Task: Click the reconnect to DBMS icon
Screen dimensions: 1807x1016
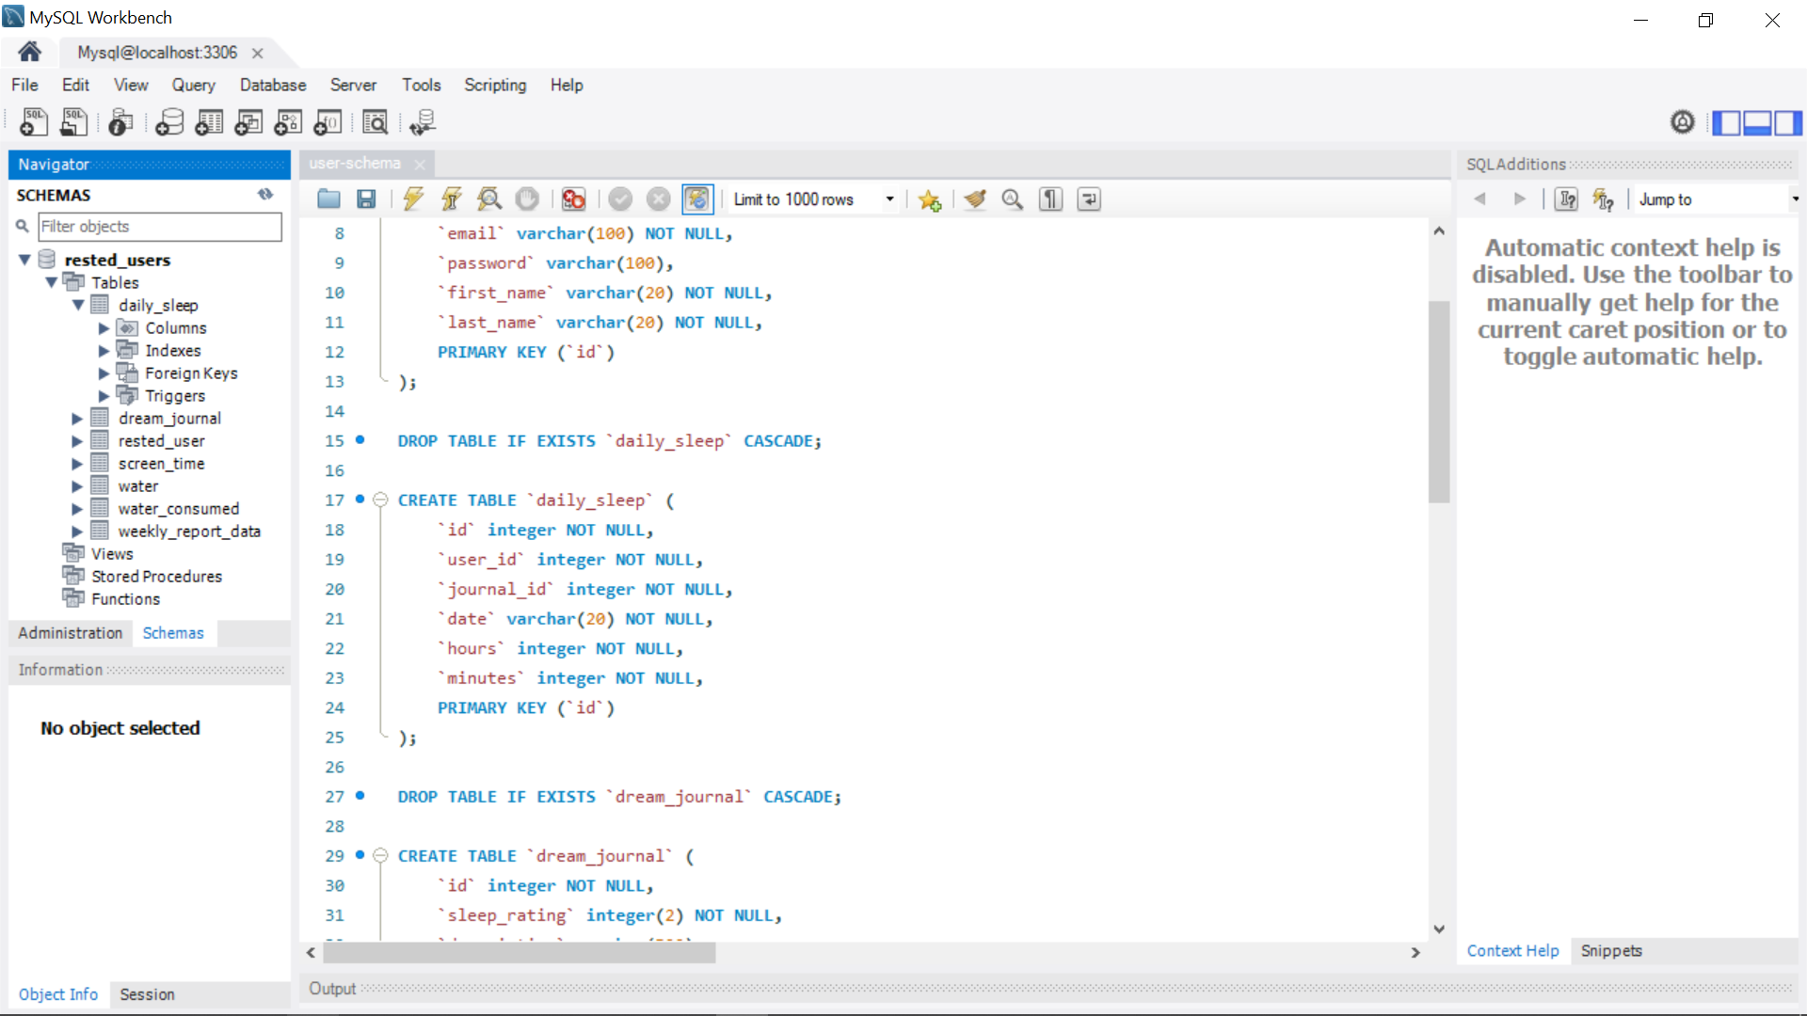Action: coord(423,122)
